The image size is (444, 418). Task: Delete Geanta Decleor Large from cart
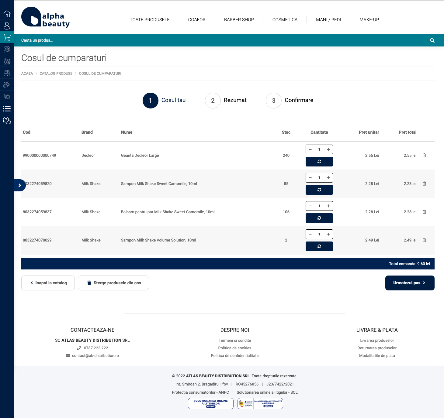coord(424,155)
